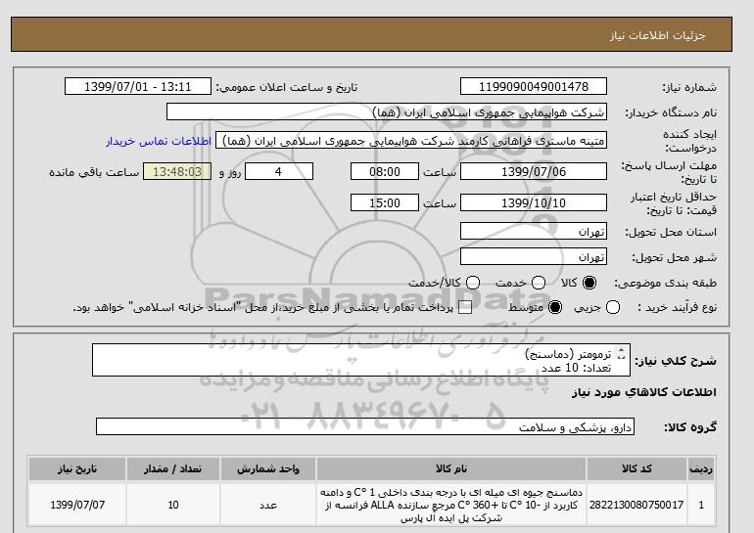Select the خدمت radio button
This screenshot has height=533, width=754.
[x=539, y=283]
